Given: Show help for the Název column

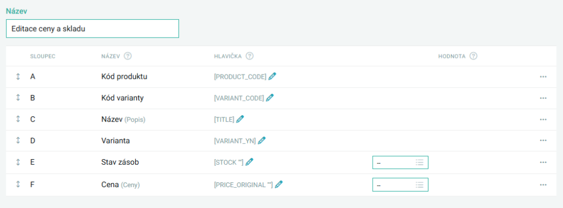Looking at the screenshot, I should coord(127,56).
